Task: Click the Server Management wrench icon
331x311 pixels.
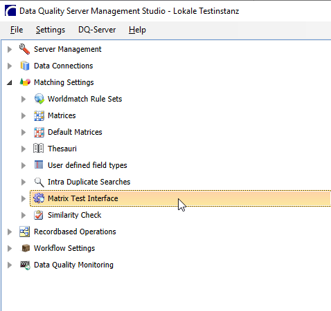Action: 24,49
